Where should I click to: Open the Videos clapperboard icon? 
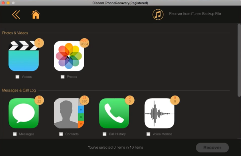pos(24,56)
